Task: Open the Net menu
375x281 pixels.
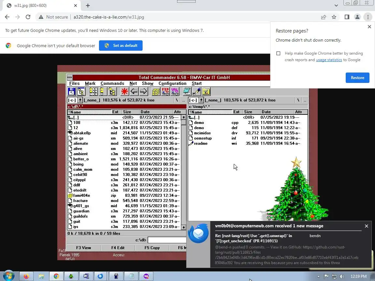Action: (x=133, y=83)
